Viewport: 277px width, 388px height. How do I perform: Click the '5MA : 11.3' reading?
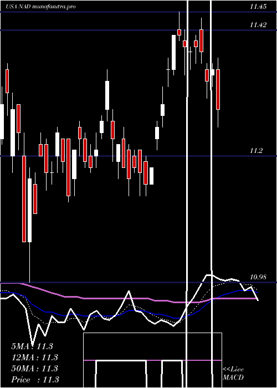pos(32,346)
